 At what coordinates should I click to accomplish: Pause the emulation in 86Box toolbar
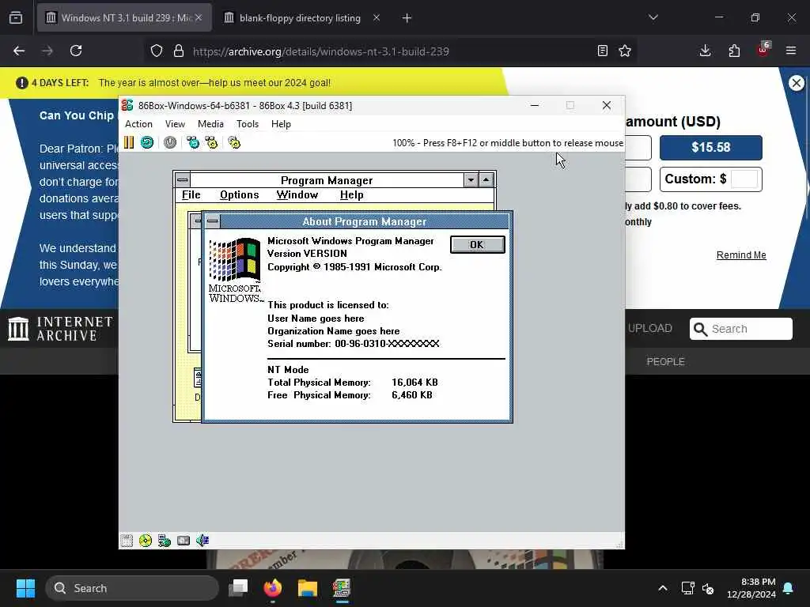pyautogui.click(x=129, y=142)
